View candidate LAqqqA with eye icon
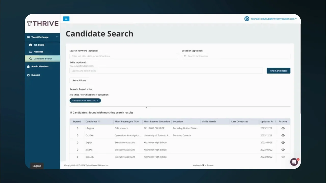The height and width of the screenshot is (183, 326). tap(283, 128)
